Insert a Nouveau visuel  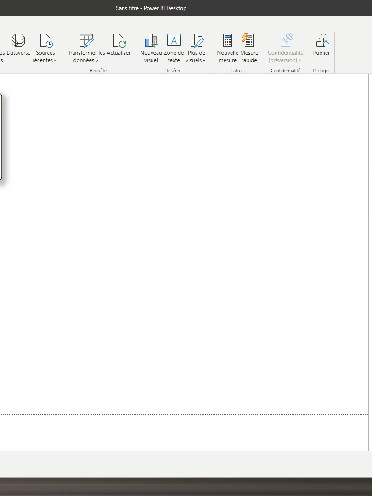pos(151,48)
